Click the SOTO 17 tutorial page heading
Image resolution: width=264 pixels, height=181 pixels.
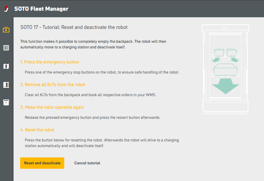click(x=74, y=27)
